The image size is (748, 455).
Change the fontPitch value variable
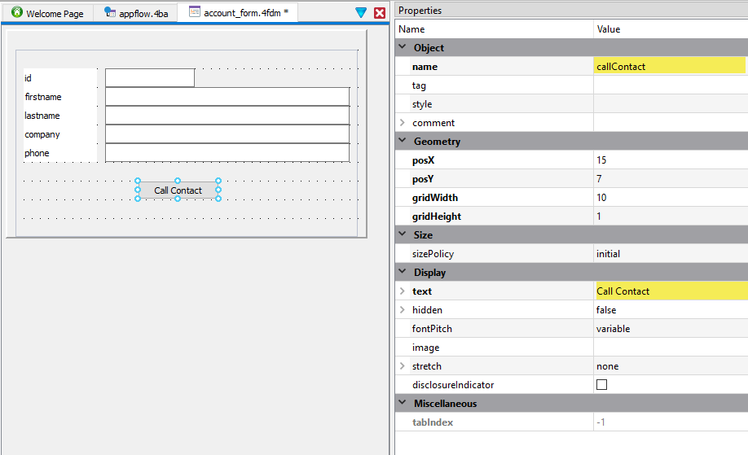669,329
